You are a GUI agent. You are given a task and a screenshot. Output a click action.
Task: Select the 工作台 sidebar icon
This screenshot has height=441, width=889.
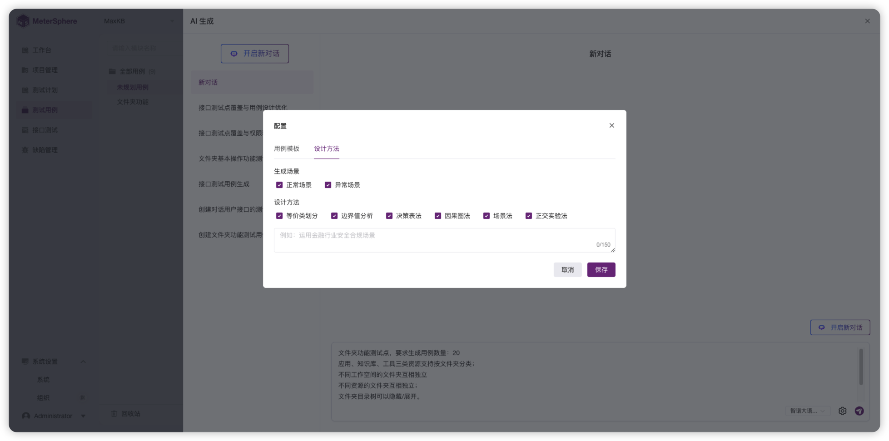pos(25,50)
